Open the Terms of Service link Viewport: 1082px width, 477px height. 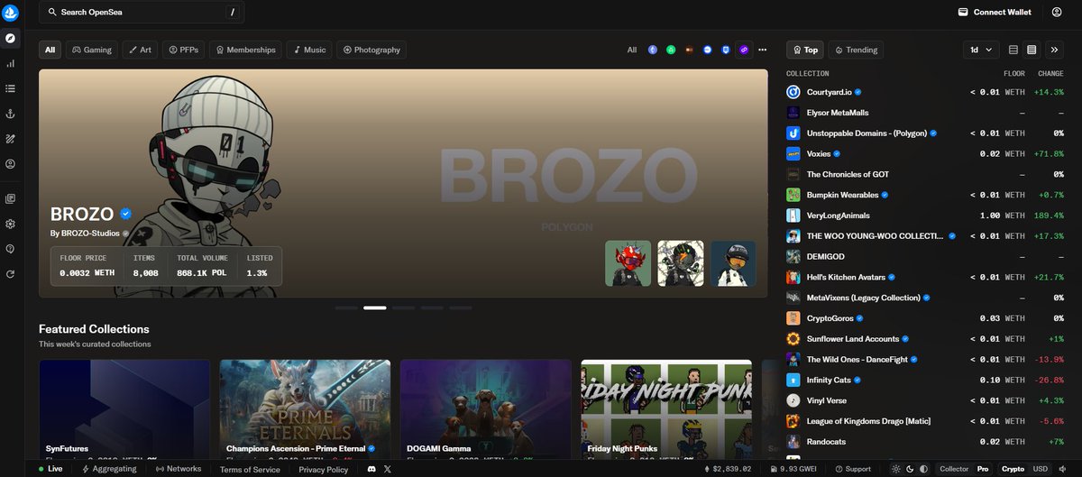coord(250,469)
